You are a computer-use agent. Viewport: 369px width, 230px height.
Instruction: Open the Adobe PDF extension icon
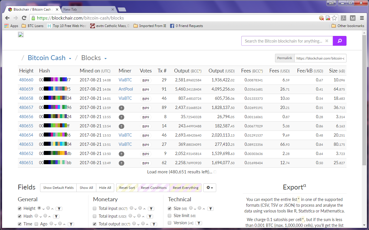tap(343, 18)
